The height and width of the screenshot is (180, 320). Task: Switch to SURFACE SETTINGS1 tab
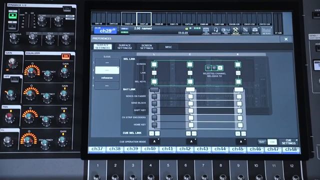click(x=102, y=46)
